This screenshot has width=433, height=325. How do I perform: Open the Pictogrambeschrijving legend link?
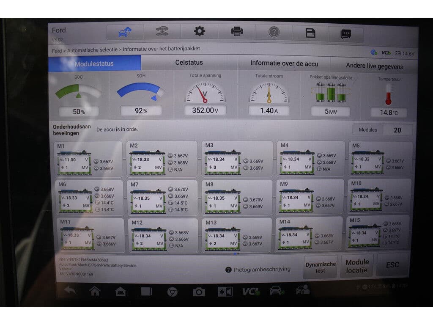tap(258, 269)
